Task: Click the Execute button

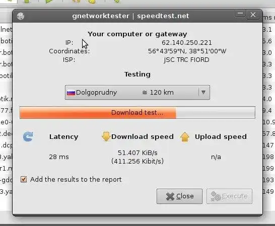Action: click(229, 196)
